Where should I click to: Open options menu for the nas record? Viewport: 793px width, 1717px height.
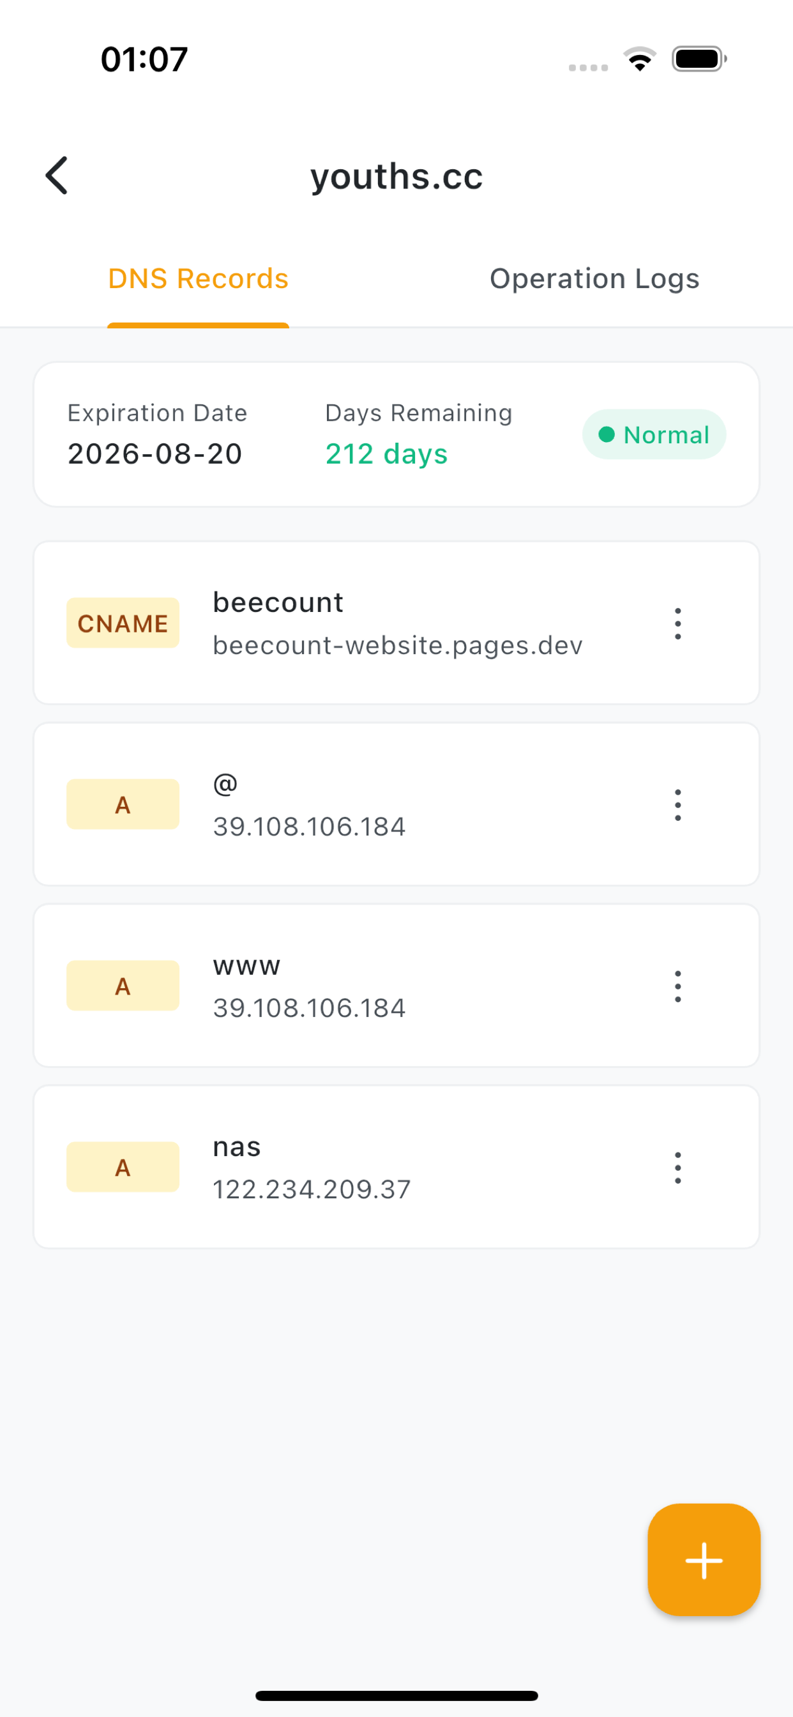coord(677,1166)
